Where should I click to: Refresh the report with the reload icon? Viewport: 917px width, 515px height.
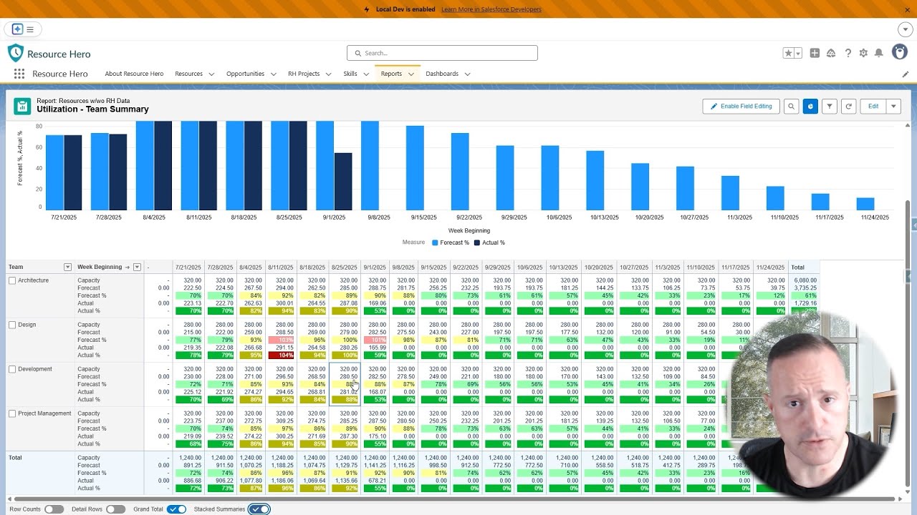849,106
